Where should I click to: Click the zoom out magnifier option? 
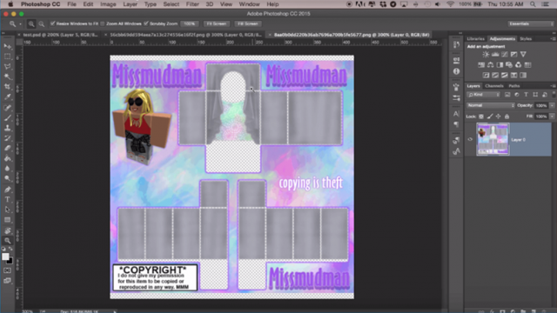[x=42, y=23]
